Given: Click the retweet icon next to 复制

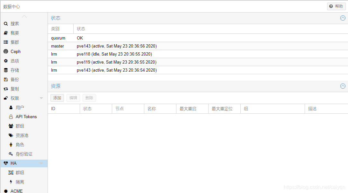Looking at the screenshot, I should tap(6, 89).
